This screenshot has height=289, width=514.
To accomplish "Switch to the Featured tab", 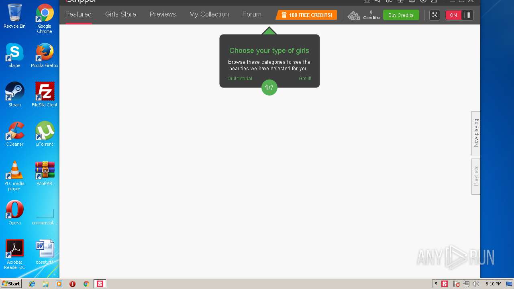I will pos(78,14).
